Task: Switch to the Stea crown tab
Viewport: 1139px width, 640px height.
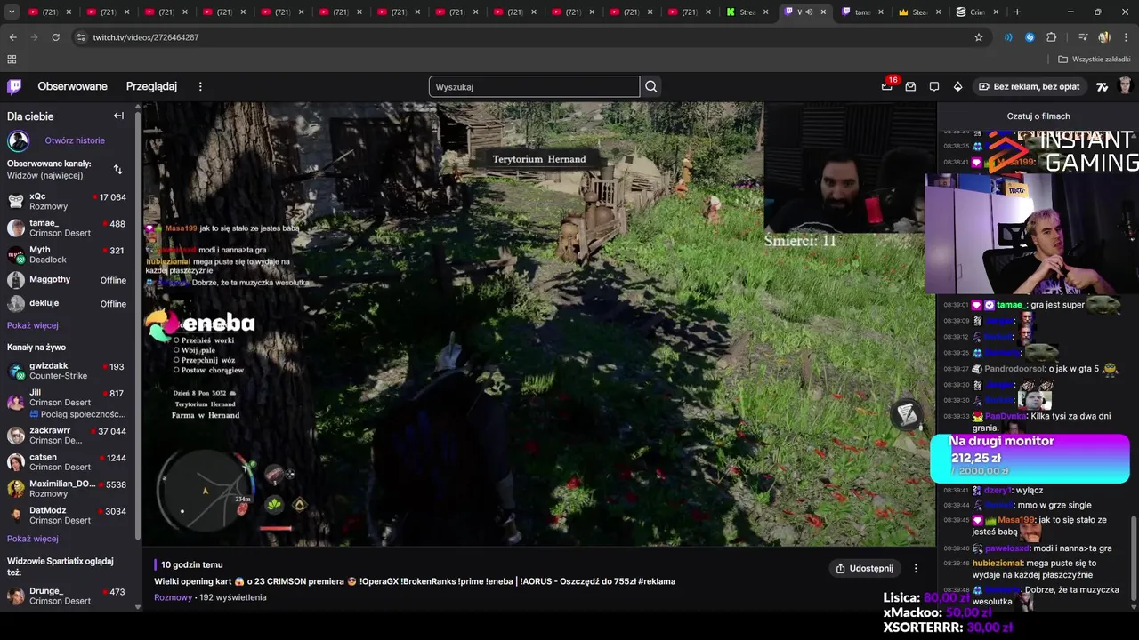Action: (x=920, y=12)
